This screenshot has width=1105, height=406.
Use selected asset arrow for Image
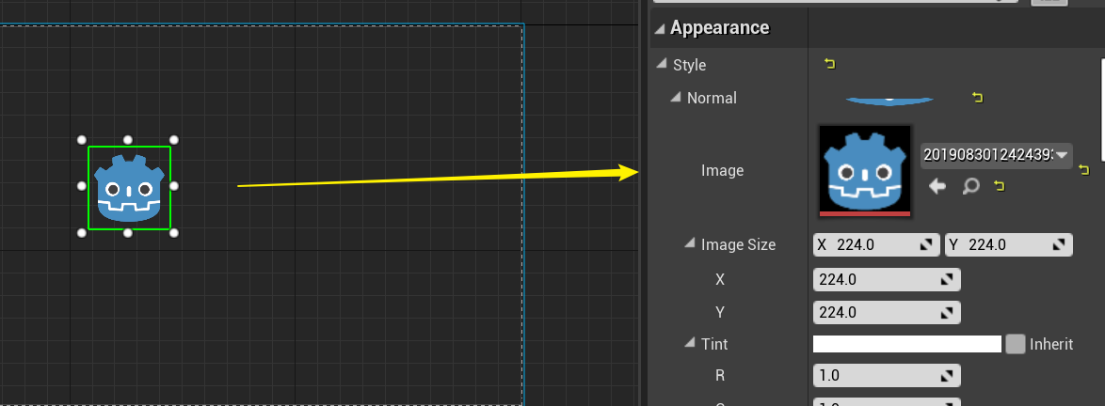937,186
